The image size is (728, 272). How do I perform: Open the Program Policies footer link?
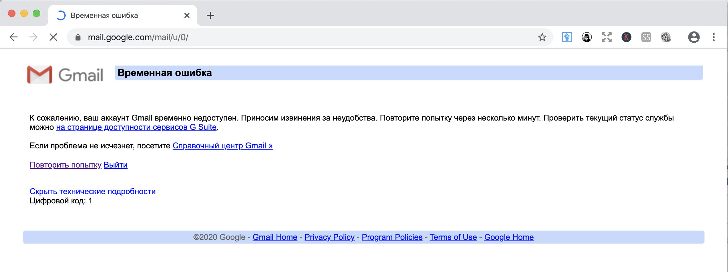[x=392, y=237]
